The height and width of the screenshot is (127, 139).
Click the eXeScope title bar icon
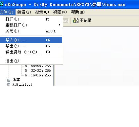coord(2,4)
